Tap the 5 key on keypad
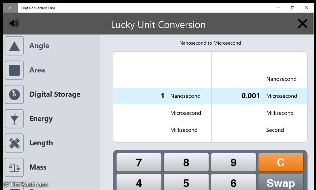 click(186, 182)
